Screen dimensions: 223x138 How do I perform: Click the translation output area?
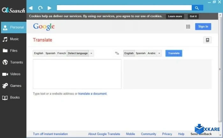click(x=168, y=74)
